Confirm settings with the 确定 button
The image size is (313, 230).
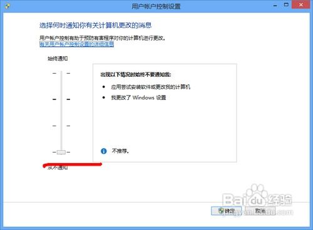point(227,211)
